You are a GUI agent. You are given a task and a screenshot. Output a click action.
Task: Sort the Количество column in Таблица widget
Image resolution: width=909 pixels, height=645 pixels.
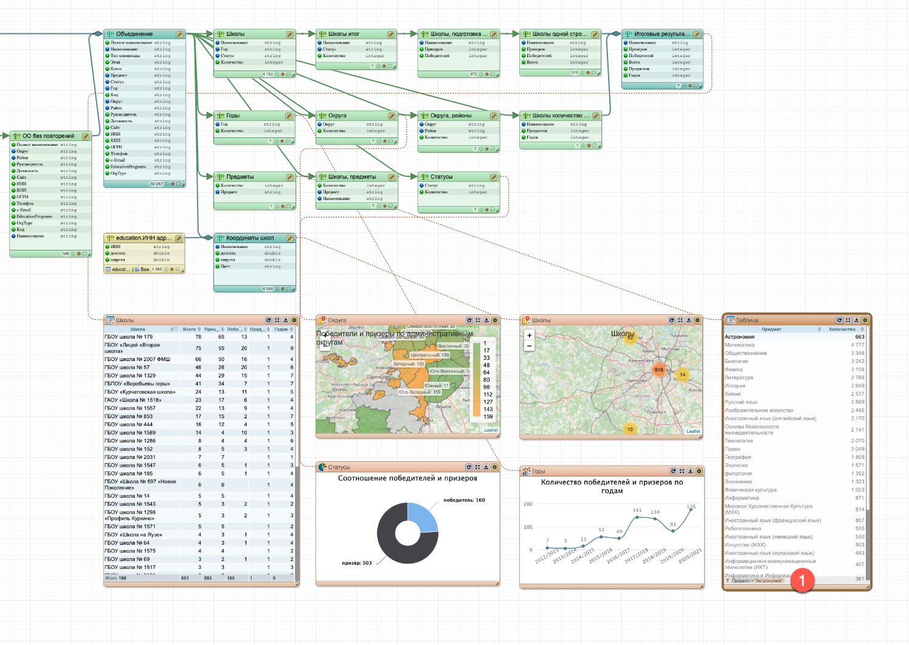[861, 329]
